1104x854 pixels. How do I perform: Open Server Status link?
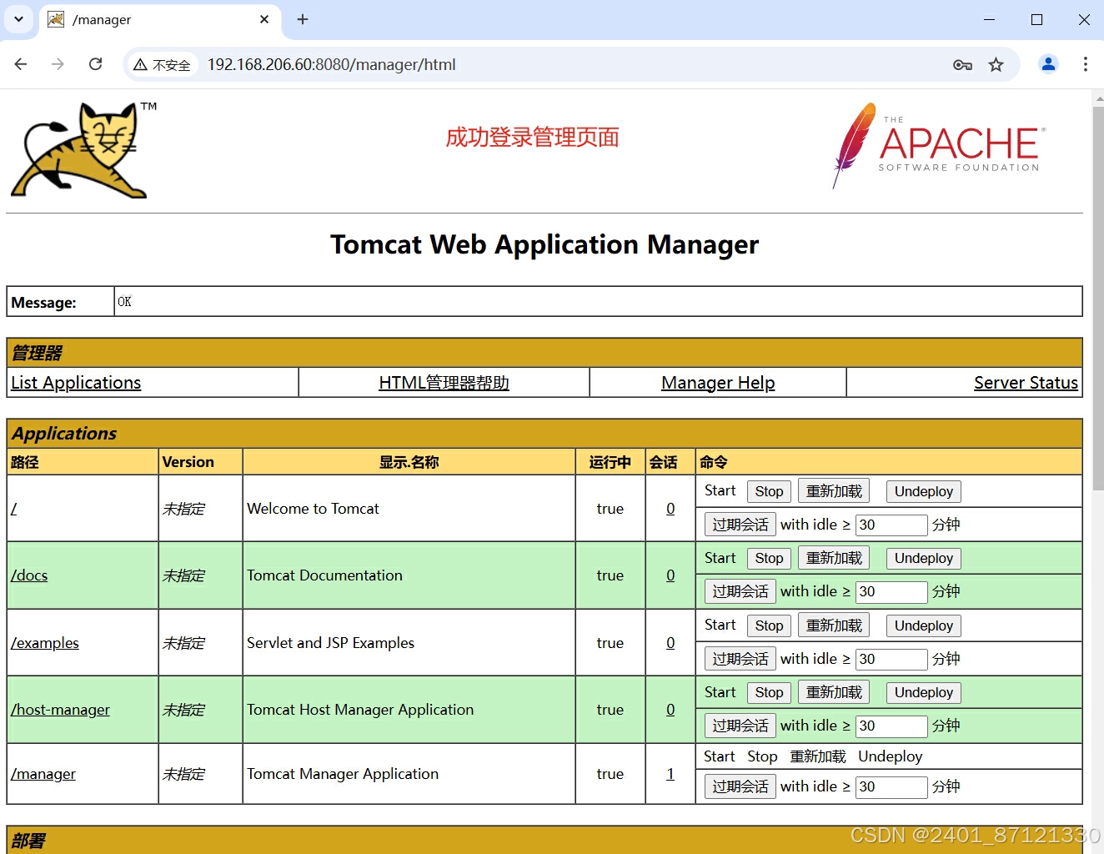(1026, 383)
